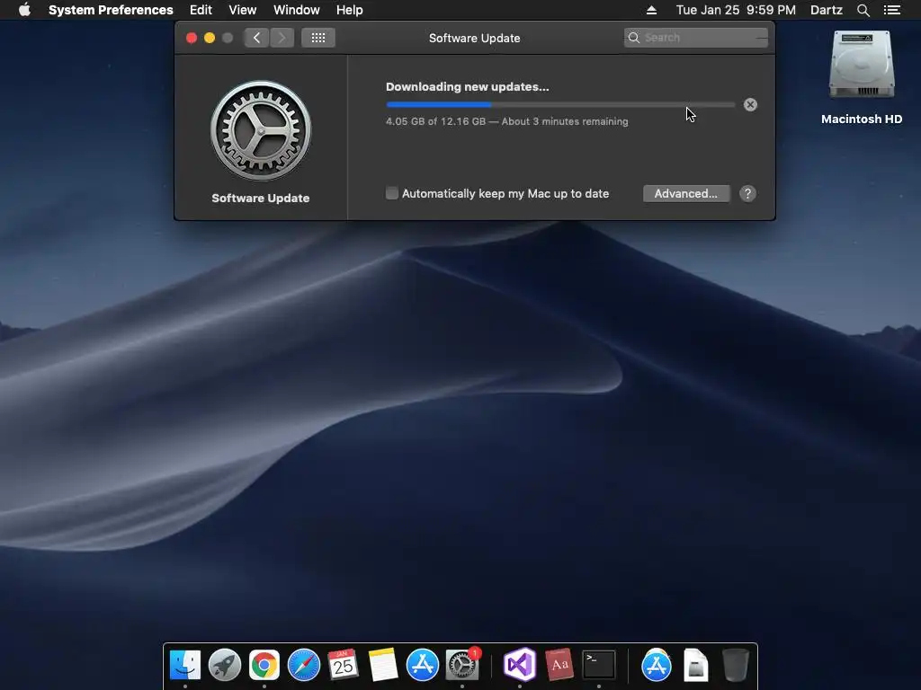Open the Edit menu
The width and height of the screenshot is (921, 690).
201,10
